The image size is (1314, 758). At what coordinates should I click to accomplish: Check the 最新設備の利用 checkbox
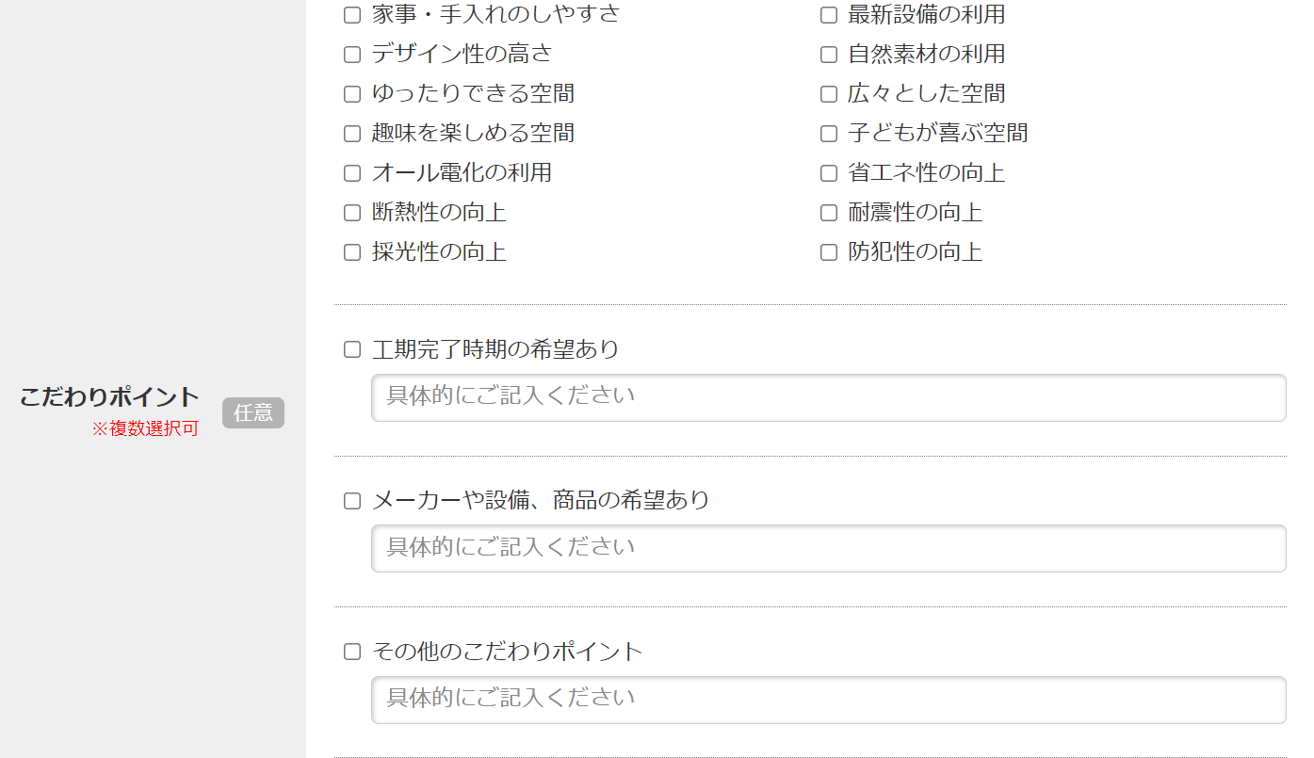coord(829,15)
